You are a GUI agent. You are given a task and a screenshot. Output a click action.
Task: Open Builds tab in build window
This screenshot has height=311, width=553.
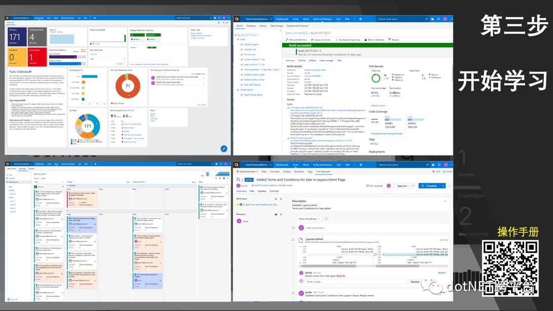(240, 26)
